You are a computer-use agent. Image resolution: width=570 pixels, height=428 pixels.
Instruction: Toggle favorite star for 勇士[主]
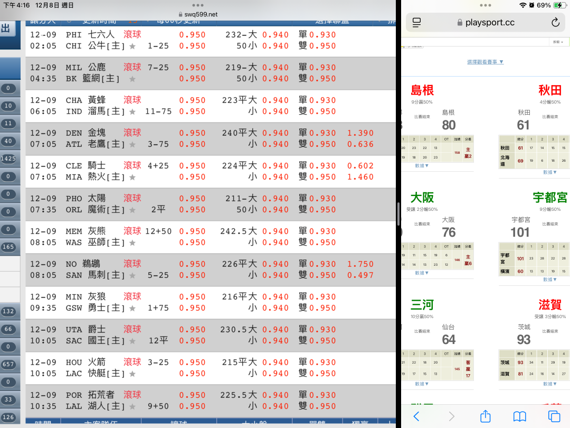132,308
